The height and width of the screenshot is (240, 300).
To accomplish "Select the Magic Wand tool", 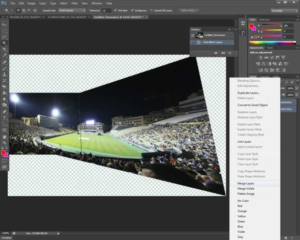I will (x=4, y=43).
